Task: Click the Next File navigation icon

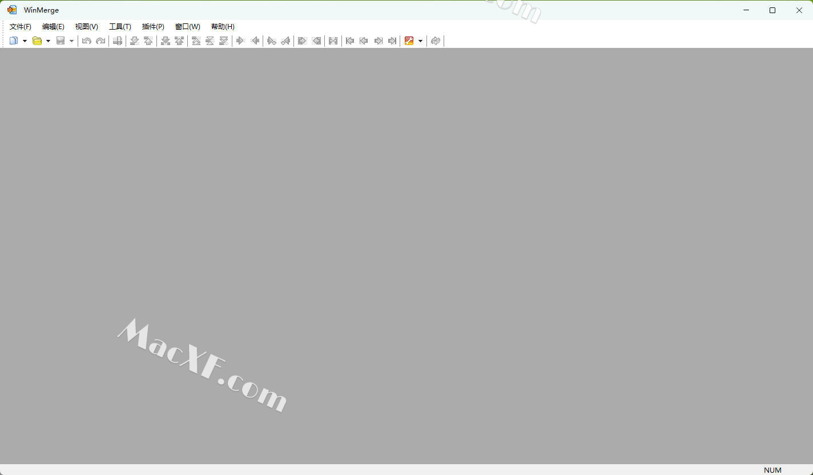Action: 378,40
